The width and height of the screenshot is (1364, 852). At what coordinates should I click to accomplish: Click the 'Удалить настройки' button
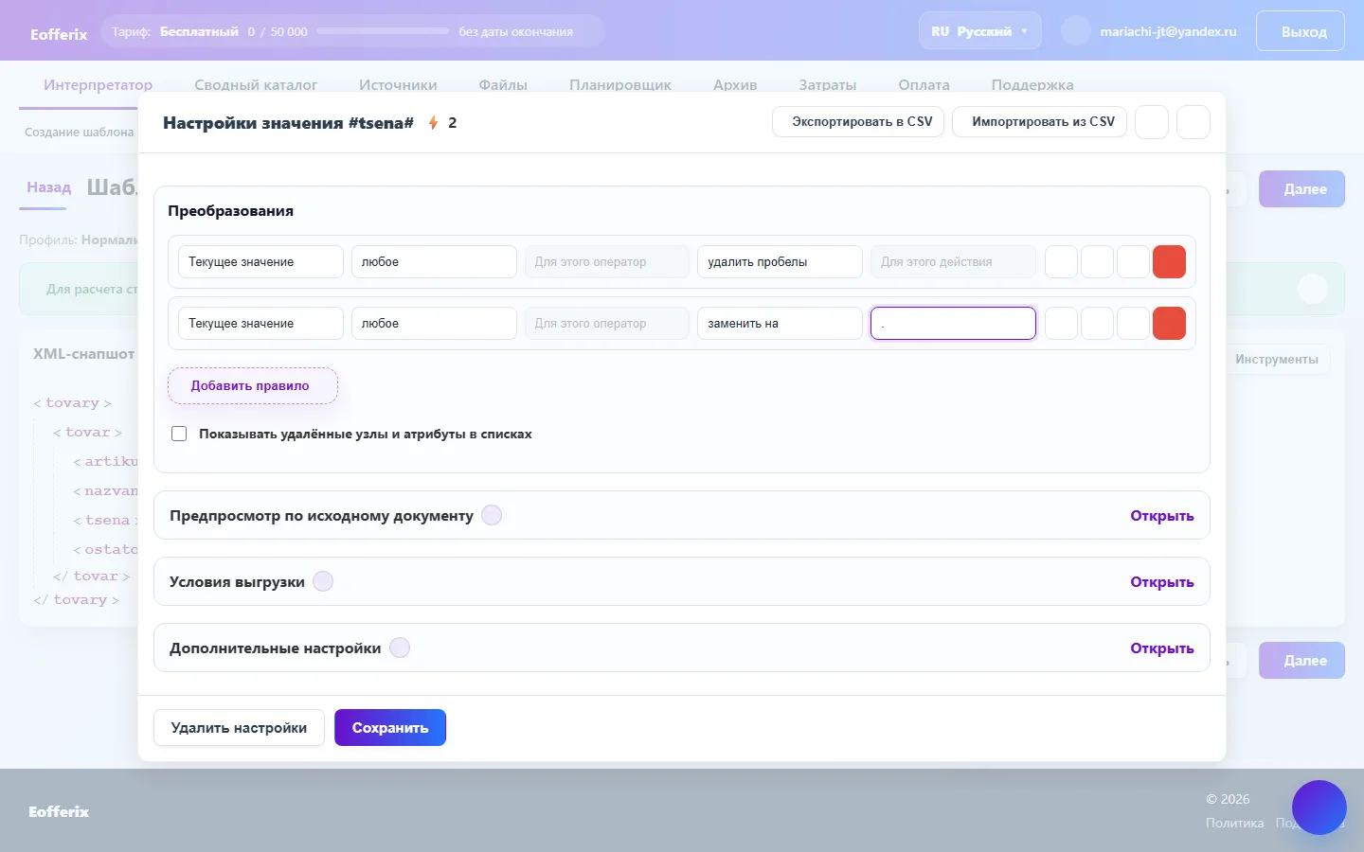[x=239, y=728]
